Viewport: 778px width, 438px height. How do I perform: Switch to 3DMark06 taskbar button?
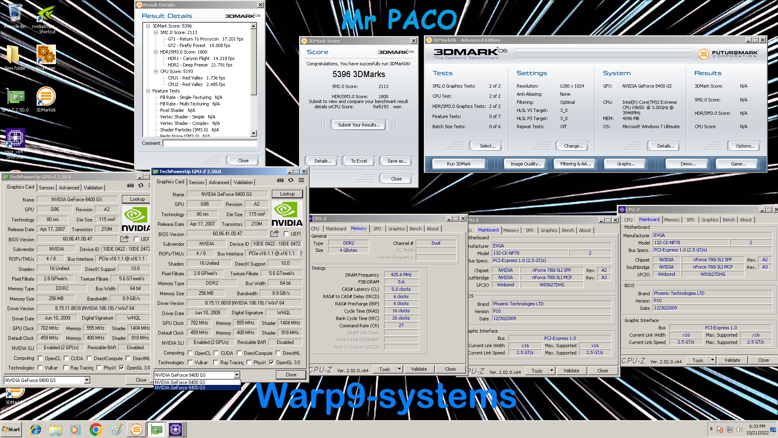136,429
